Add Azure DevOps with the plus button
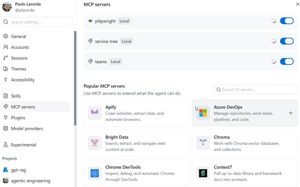 291,113
